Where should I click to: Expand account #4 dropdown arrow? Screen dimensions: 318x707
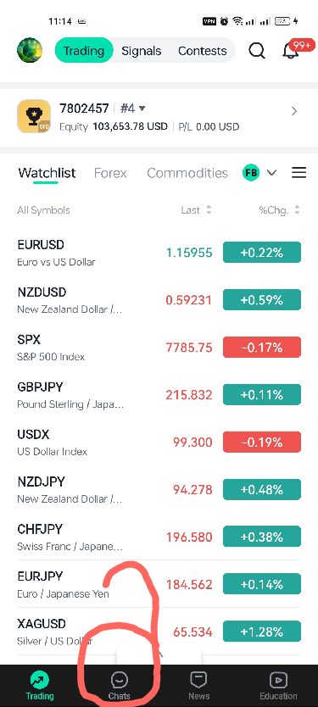point(142,109)
